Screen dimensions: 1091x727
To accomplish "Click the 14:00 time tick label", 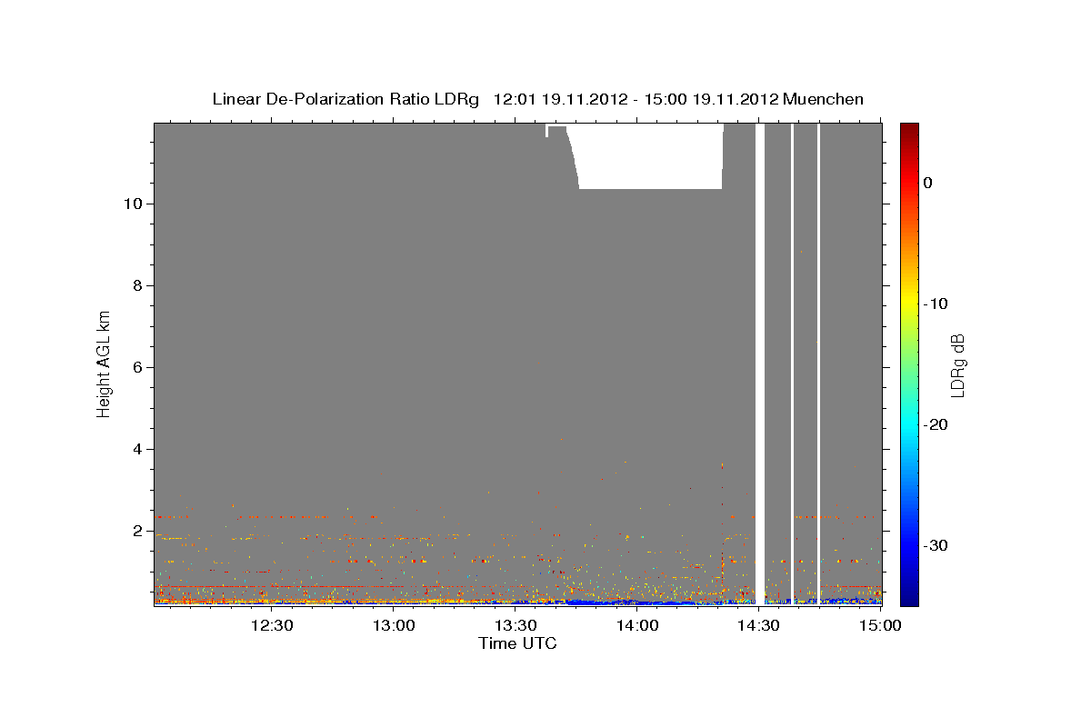I will point(637,625).
